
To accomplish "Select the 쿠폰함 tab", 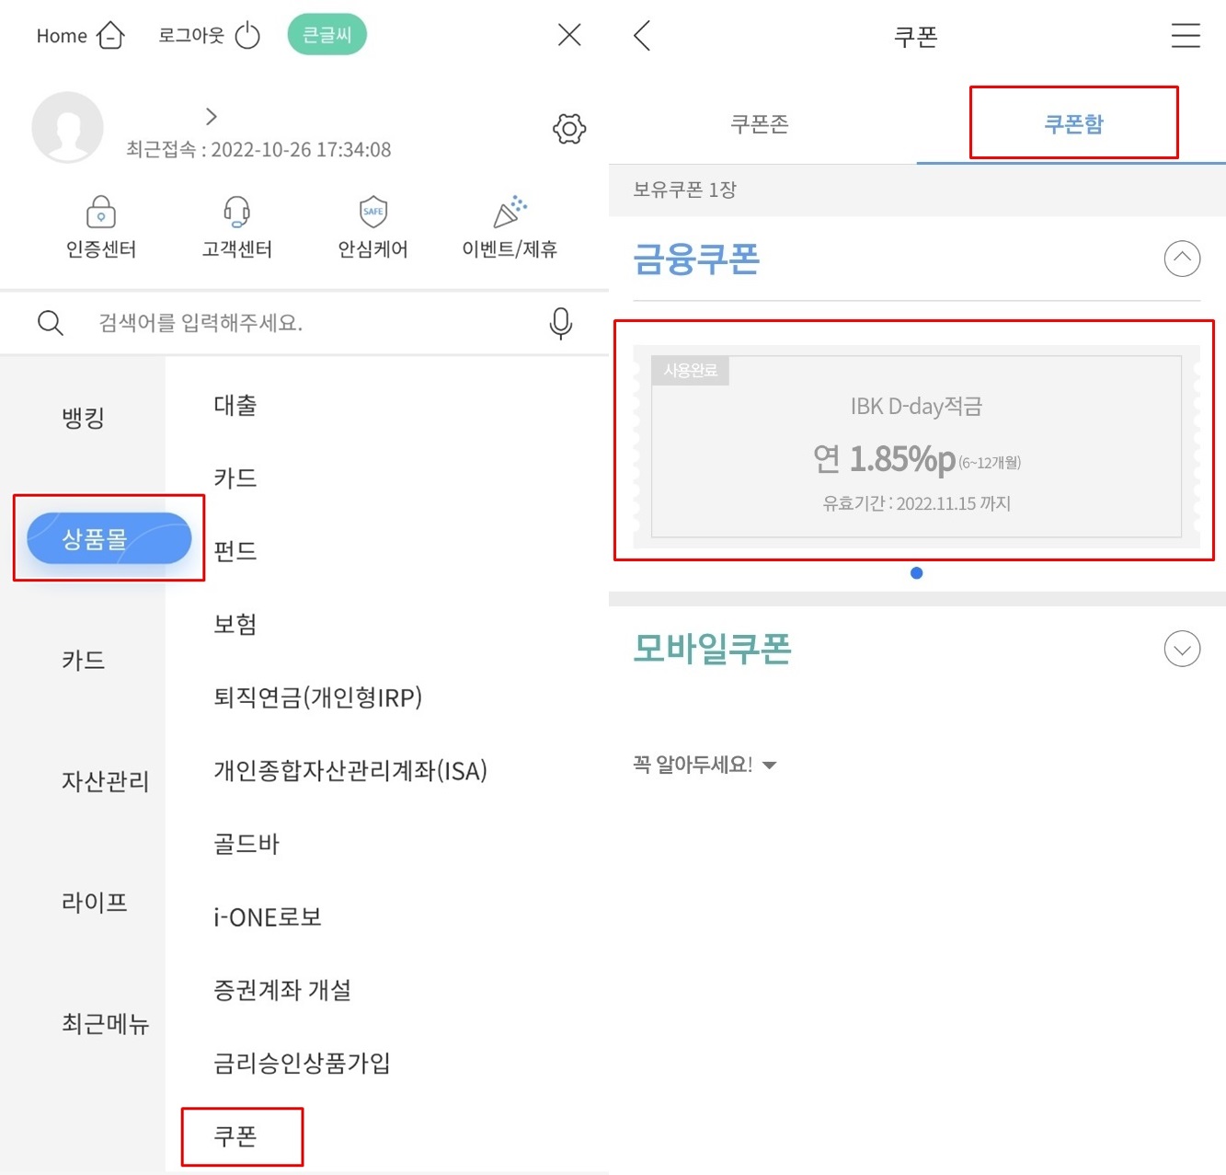I will tap(1073, 123).
